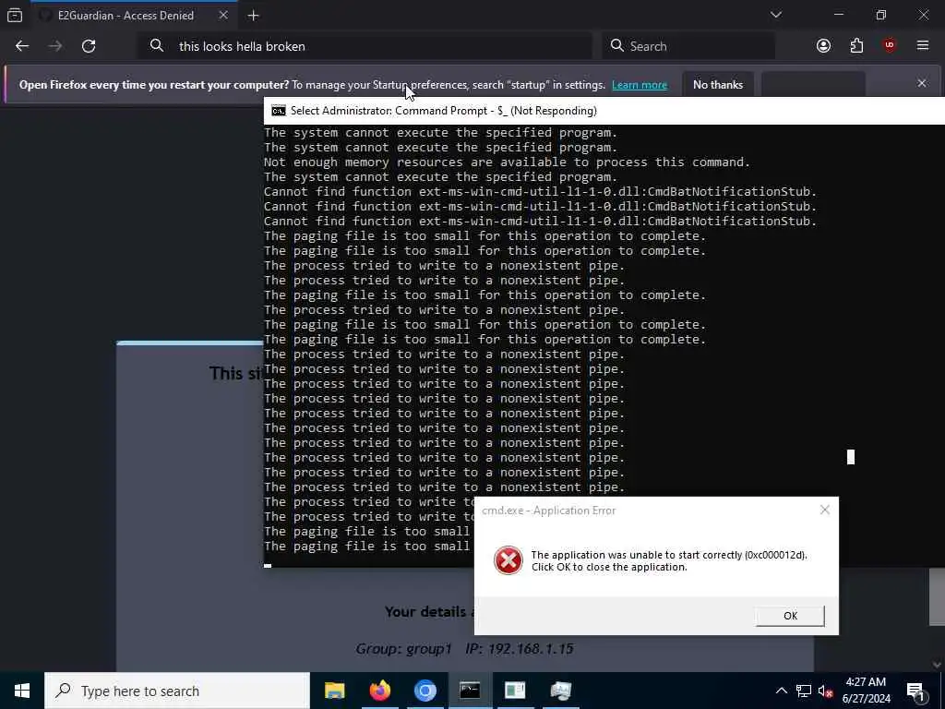The width and height of the screenshot is (945, 709).
Task: Open the last taskbar app with monitor icon
Action: (x=560, y=691)
